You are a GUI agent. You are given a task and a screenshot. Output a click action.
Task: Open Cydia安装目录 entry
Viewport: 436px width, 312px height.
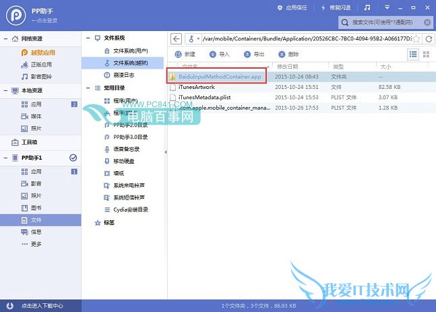tap(126, 210)
